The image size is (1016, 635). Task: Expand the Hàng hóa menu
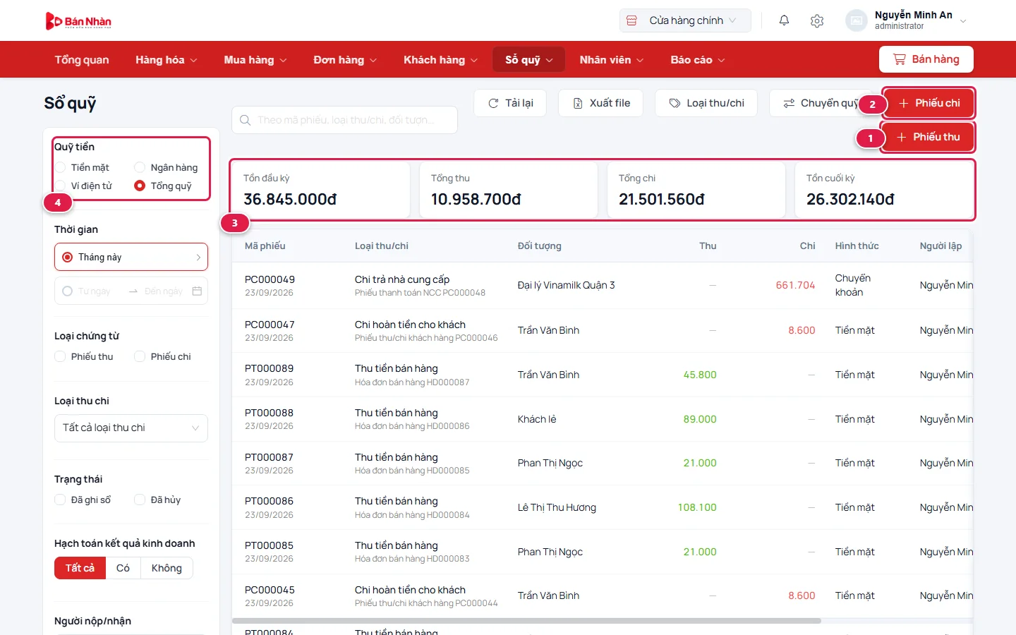[x=167, y=60]
